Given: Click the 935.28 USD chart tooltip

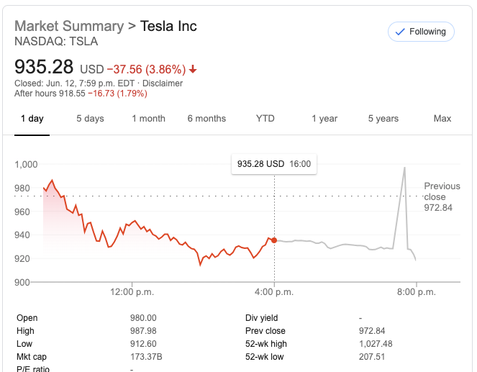Looking at the screenshot, I should [273, 164].
